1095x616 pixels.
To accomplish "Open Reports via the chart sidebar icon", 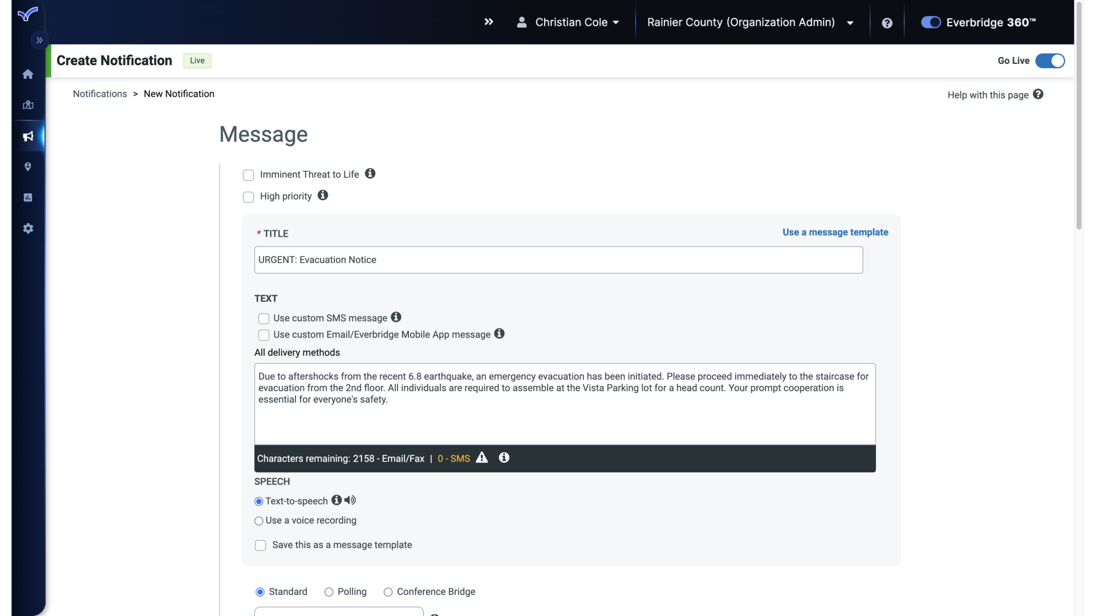I will tap(27, 197).
